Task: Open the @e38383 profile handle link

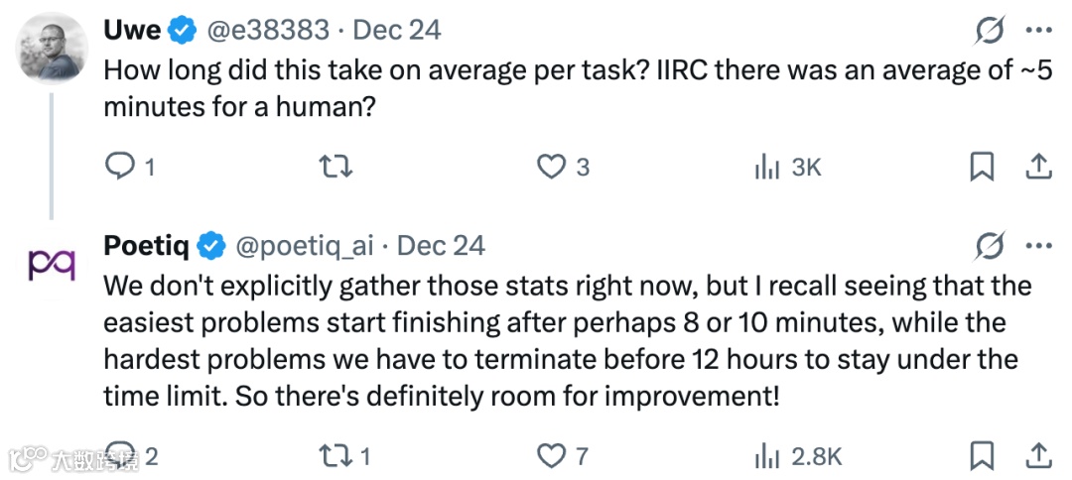Action: point(267,31)
